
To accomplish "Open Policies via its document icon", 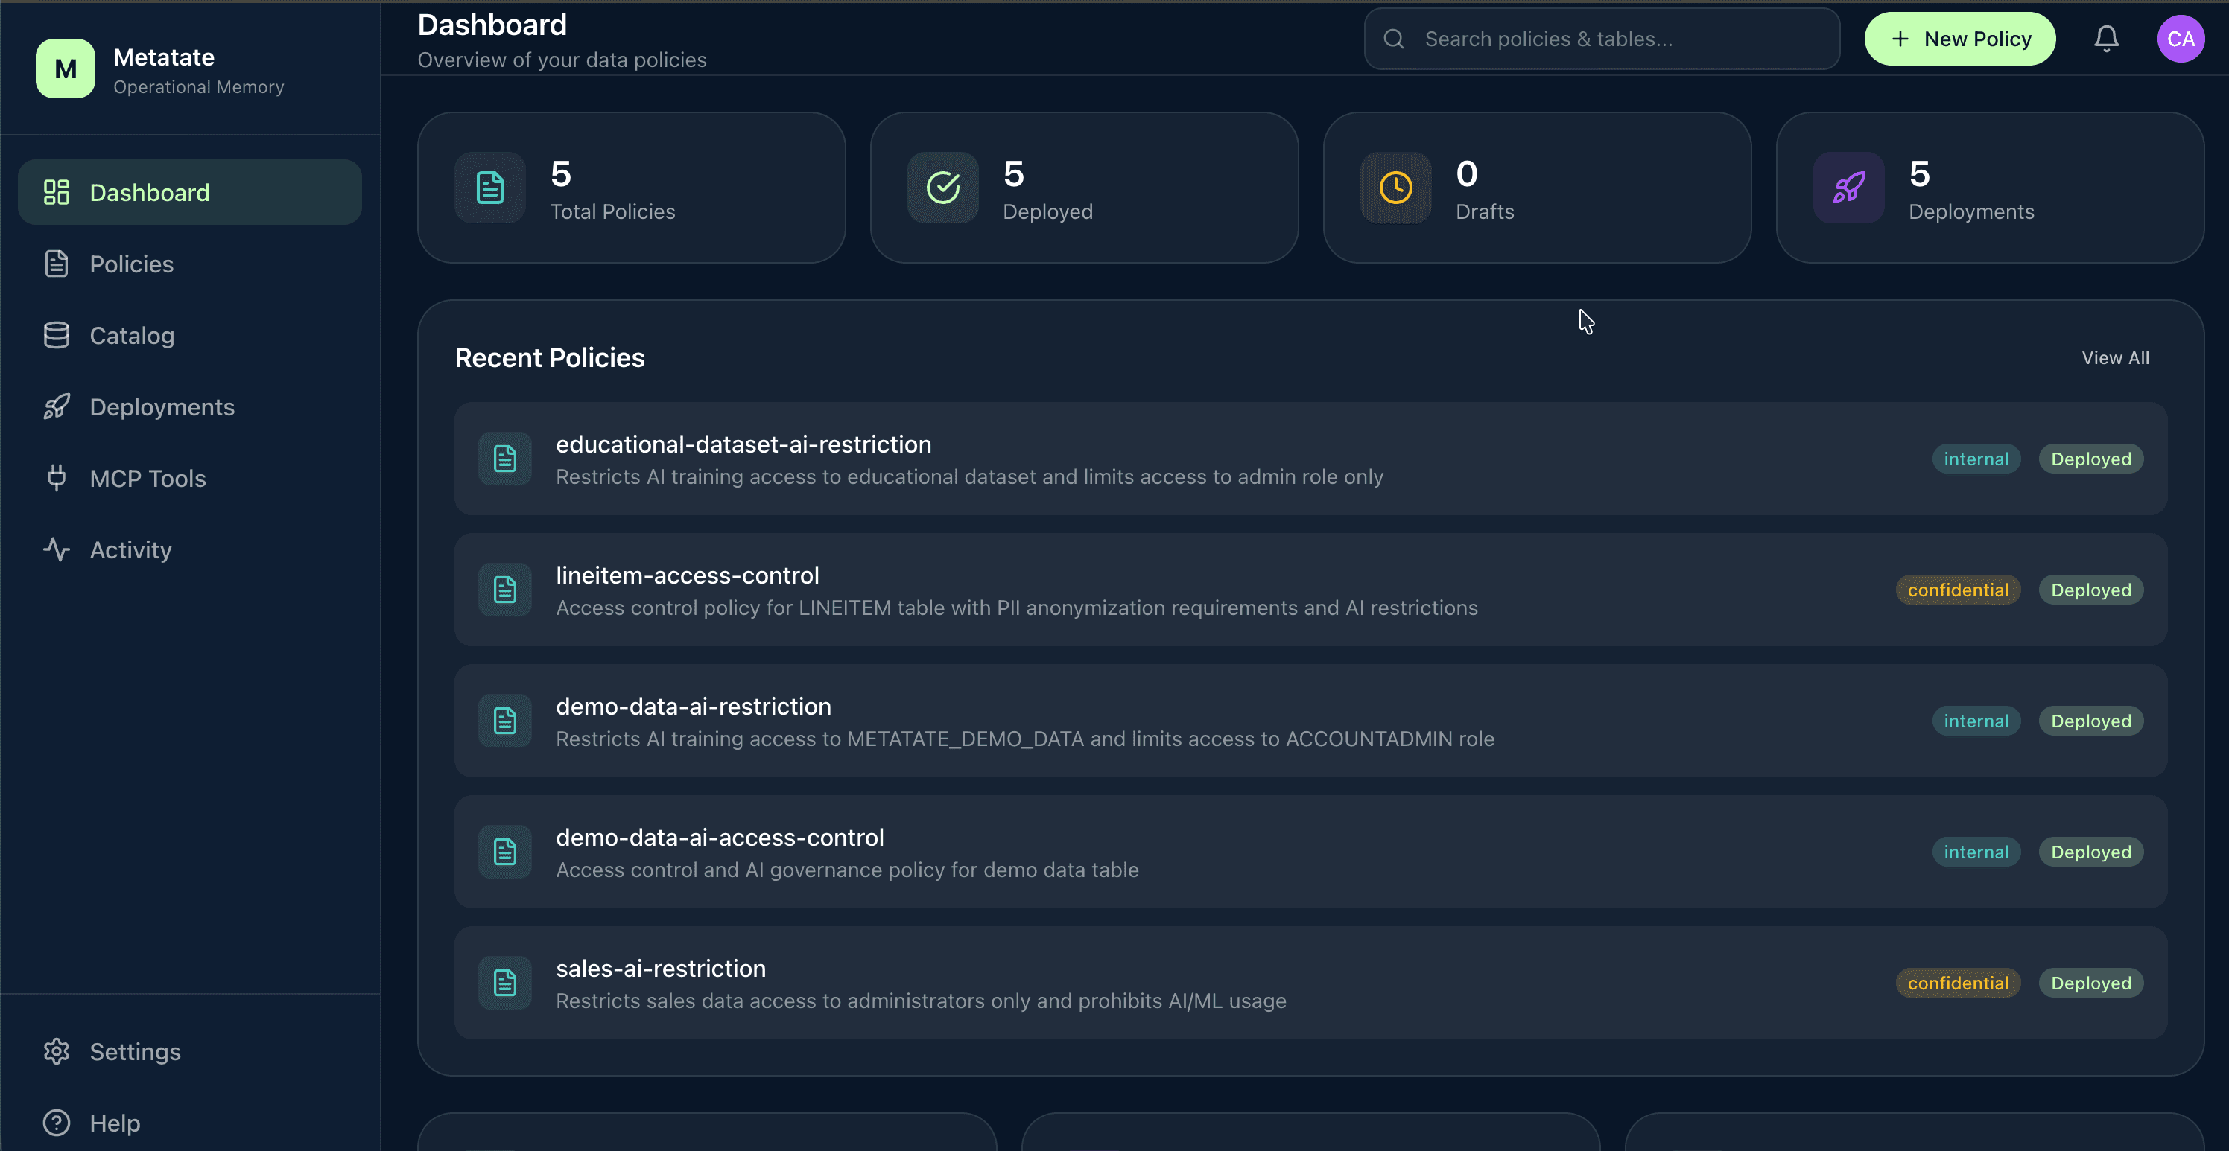I will (x=56, y=263).
